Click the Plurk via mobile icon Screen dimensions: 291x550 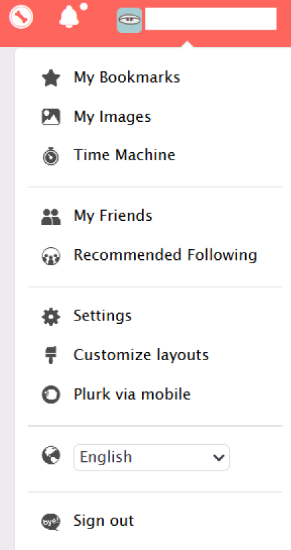(51, 394)
